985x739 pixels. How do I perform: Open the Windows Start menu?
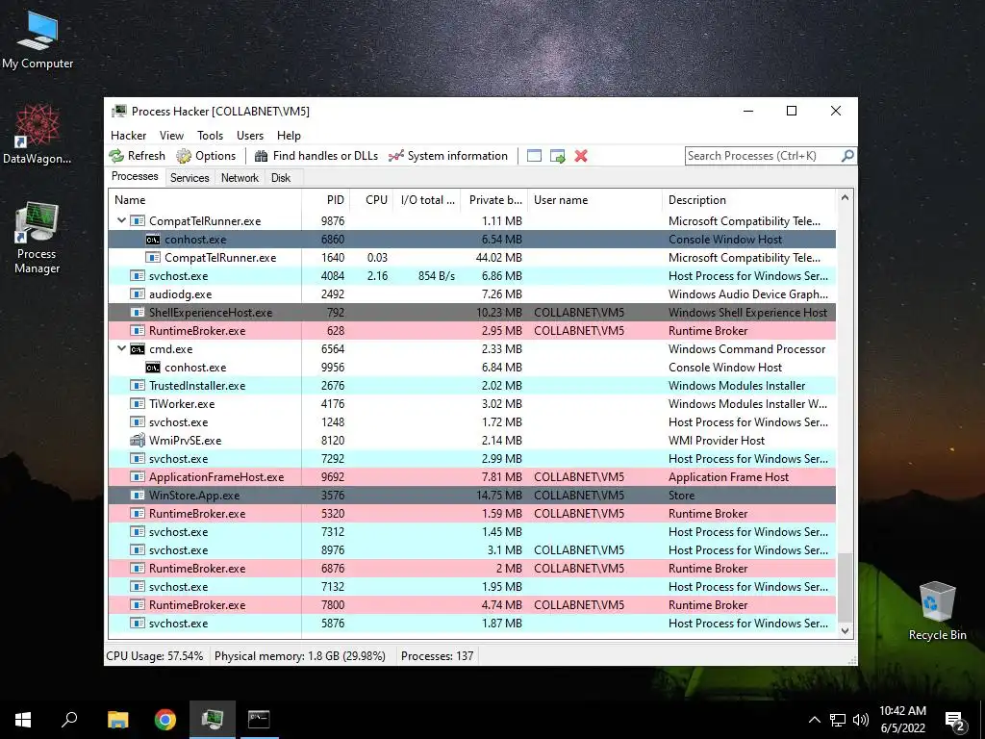[x=23, y=720]
